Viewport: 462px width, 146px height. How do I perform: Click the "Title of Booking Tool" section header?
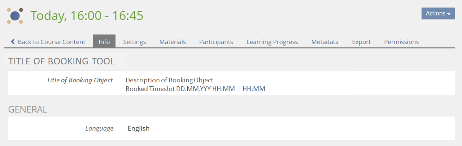tap(61, 61)
